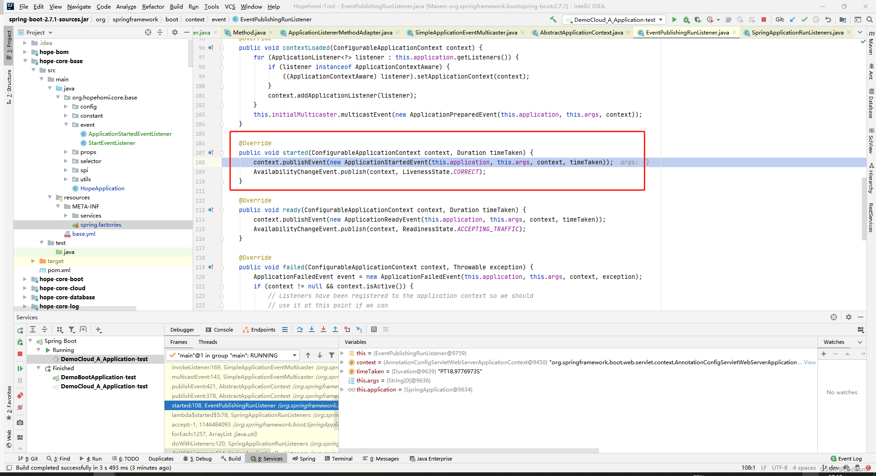Click Step Out icon in debugger toolbar
Screen dimensions: 876x476
click(x=335, y=329)
